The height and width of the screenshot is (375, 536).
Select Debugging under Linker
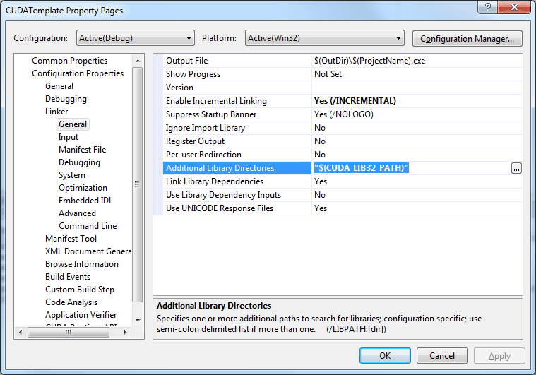coord(79,162)
